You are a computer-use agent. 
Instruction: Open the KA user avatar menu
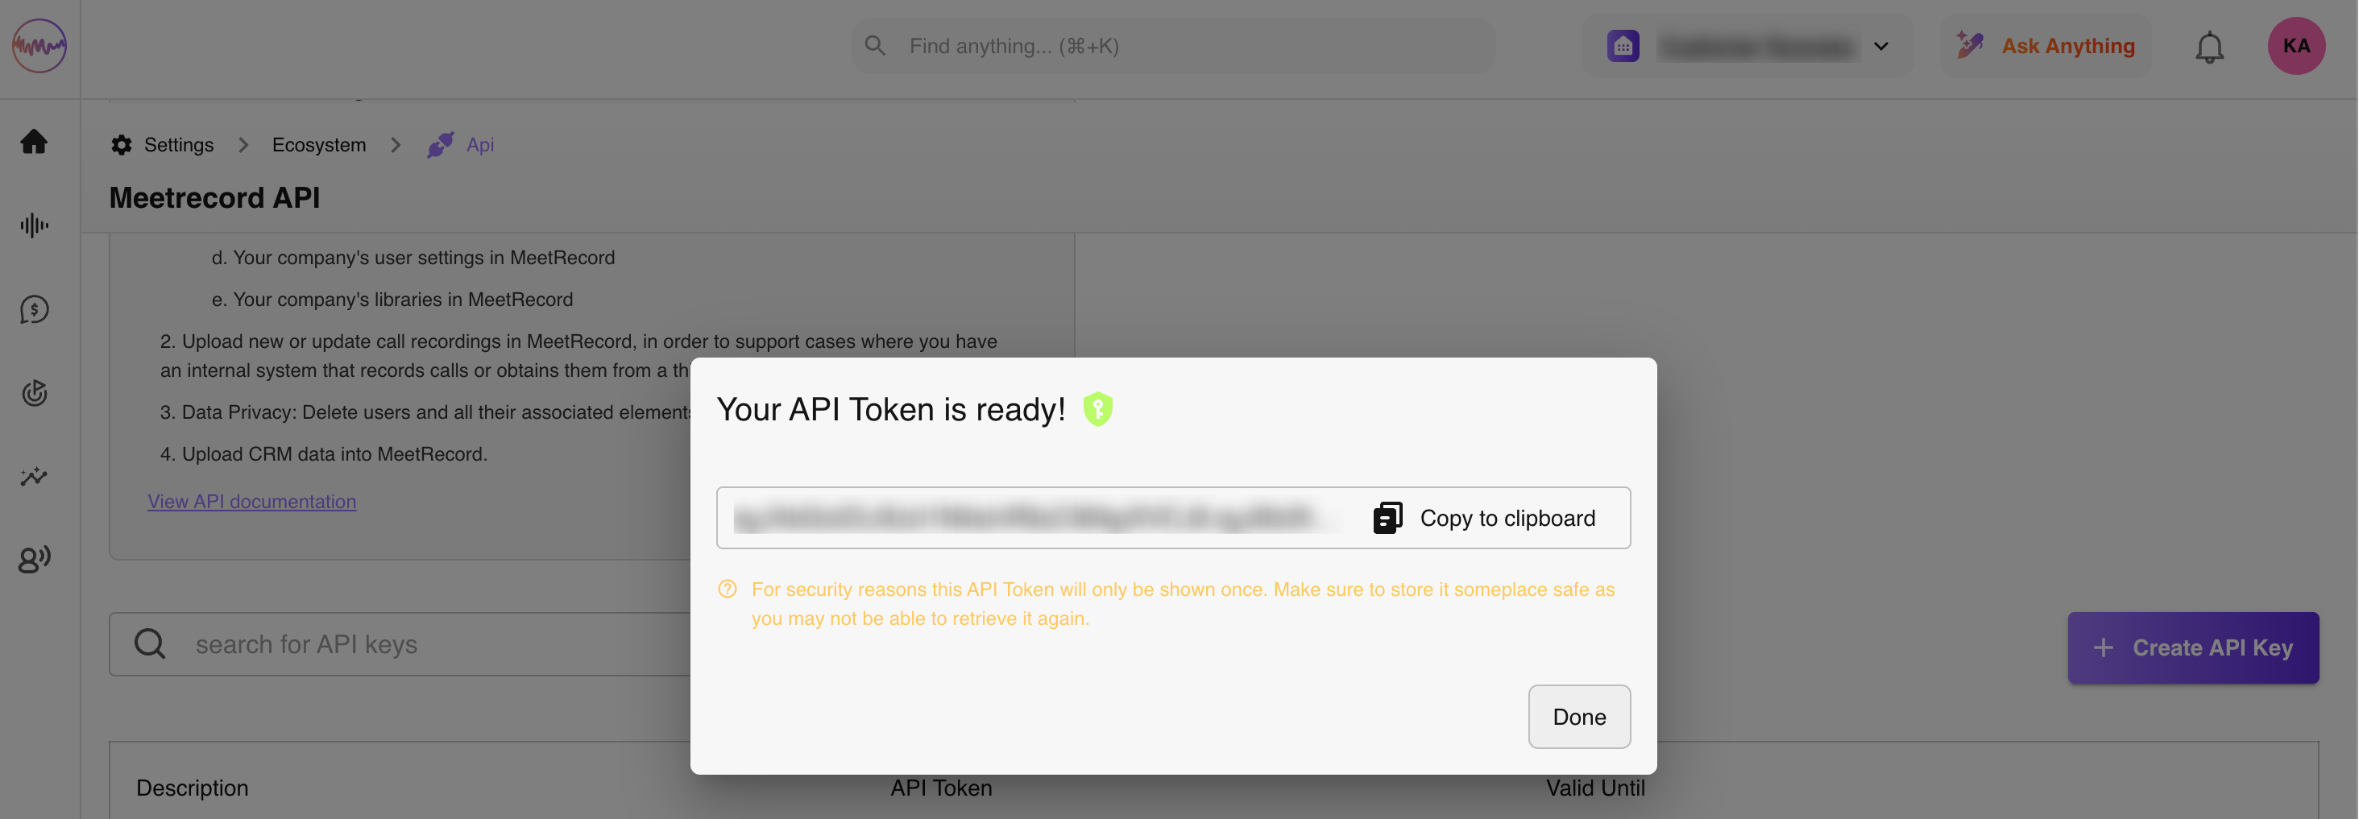(2296, 46)
